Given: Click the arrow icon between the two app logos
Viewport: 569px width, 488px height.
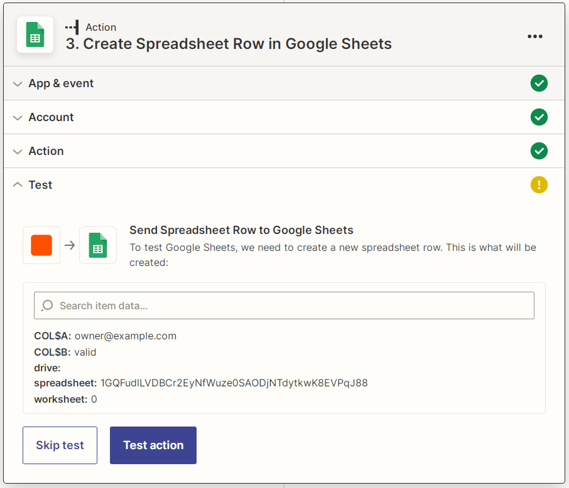Looking at the screenshot, I should [x=69, y=245].
